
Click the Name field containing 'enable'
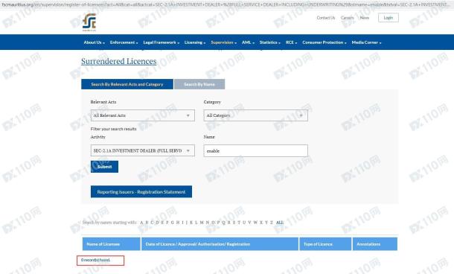pos(256,150)
